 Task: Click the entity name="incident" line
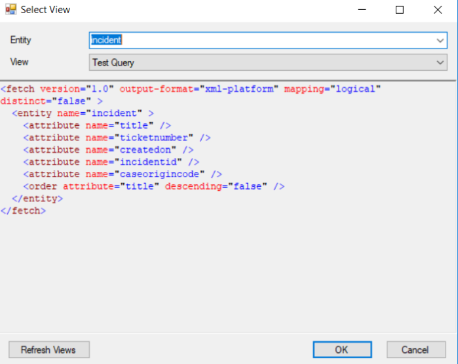click(x=83, y=113)
